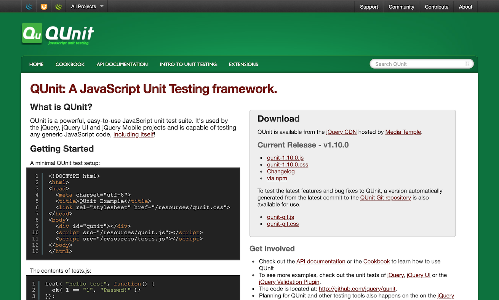This screenshot has height=300, width=499.
Task: Download qunit-git.js
Action: 280,217
